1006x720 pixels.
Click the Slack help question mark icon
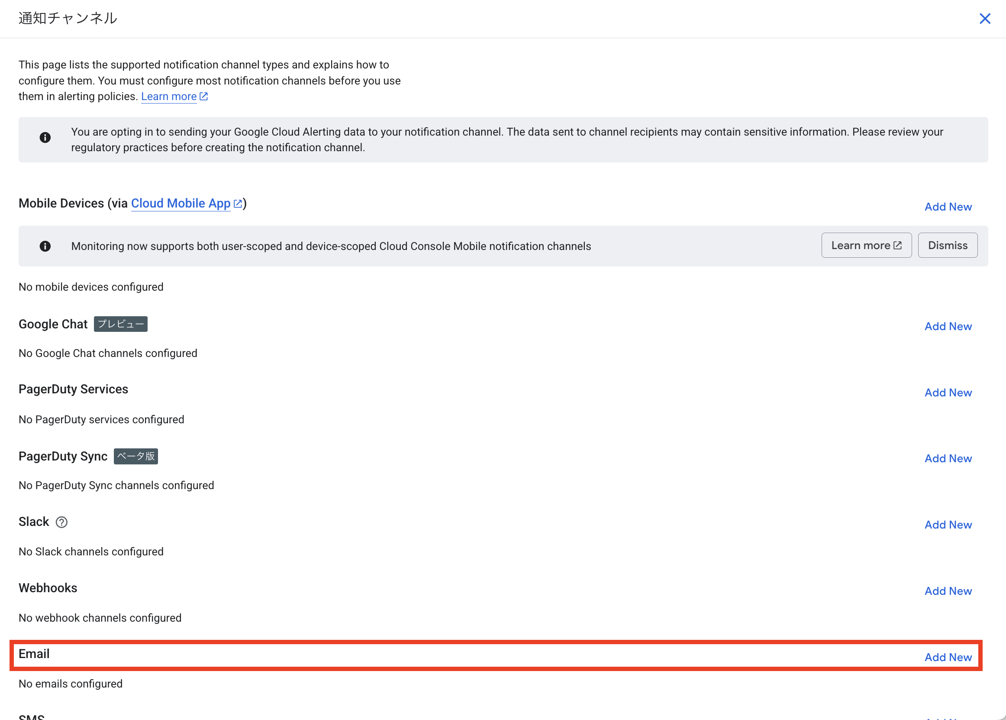[x=61, y=522]
